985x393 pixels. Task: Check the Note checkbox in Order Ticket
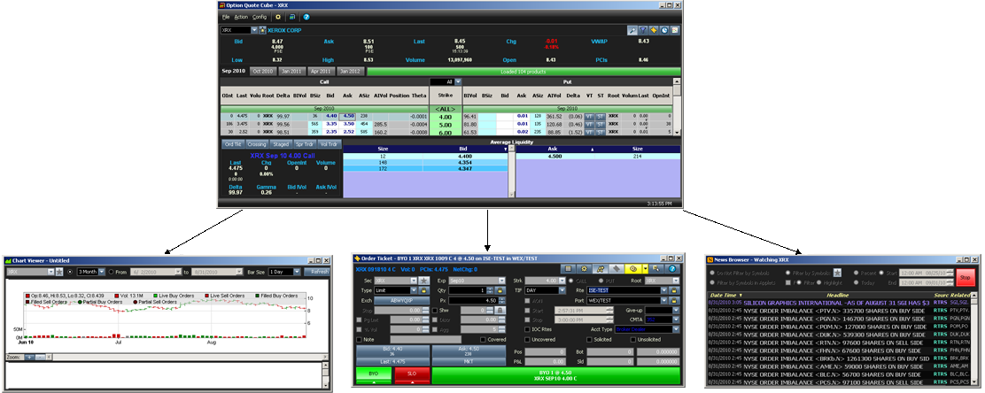coord(359,340)
